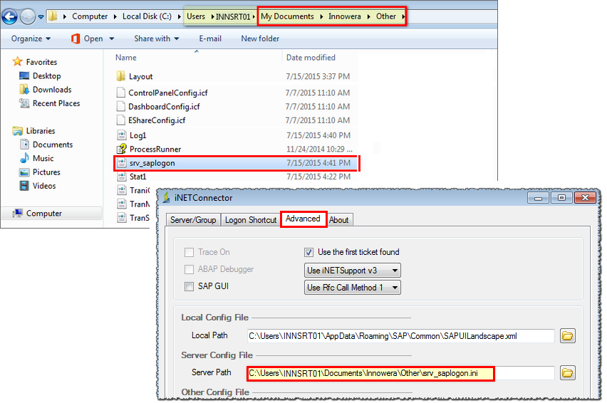Screen dimensions: 607x403
Task: Browse for Local Path folder icon
Action: point(568,335)
